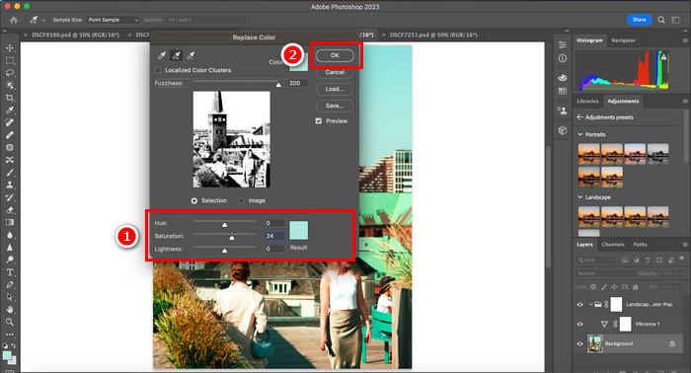Open the Info panel icon
The image size is (691, 373).
click(563, 58)
